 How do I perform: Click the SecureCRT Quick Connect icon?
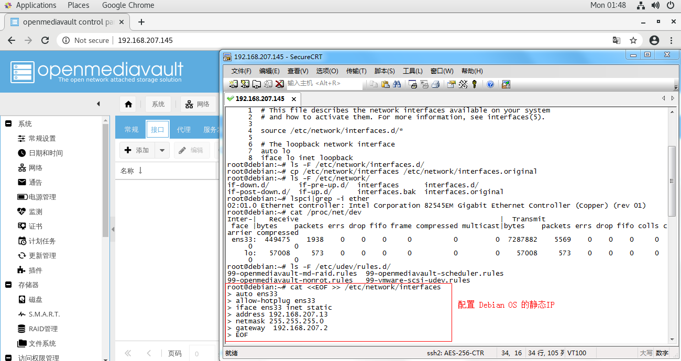point(245,84)
